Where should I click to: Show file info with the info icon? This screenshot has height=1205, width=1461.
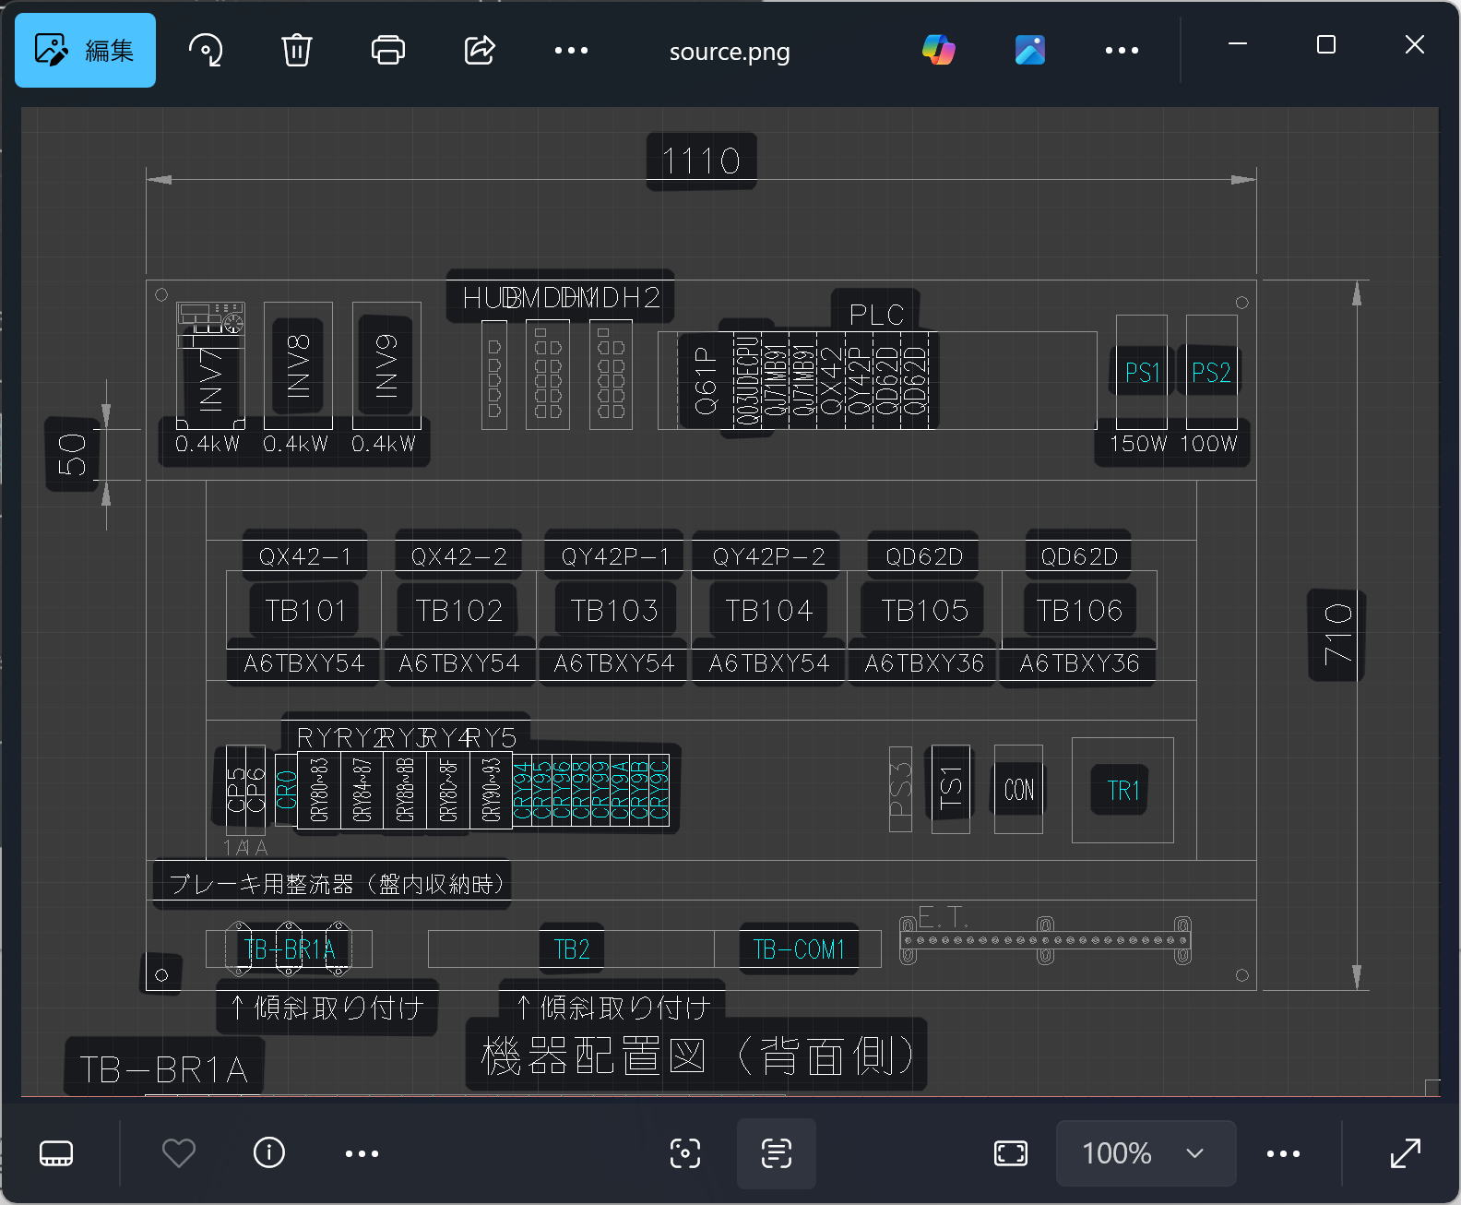coord(269,1153)
